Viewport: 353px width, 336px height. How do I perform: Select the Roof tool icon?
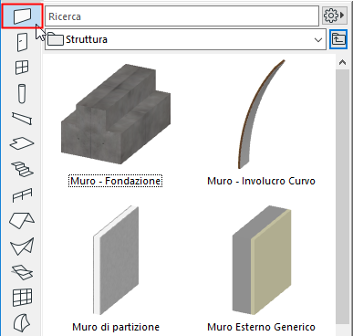point(22,220)
